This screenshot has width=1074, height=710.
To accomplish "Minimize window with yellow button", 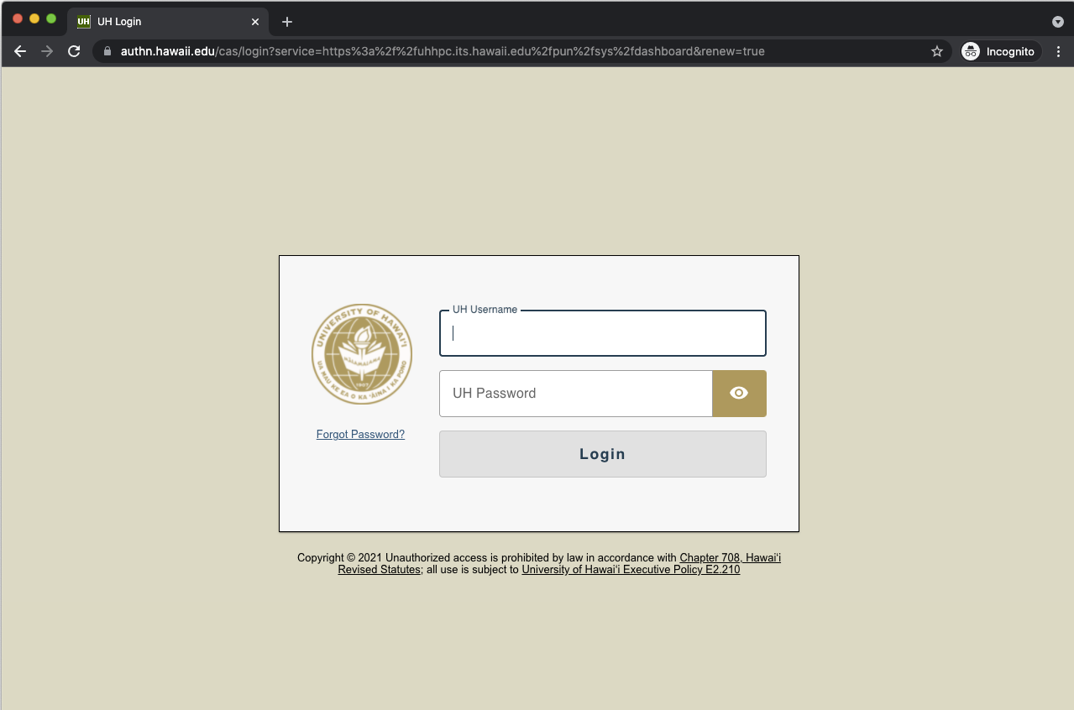I will (x=34, y=18).
